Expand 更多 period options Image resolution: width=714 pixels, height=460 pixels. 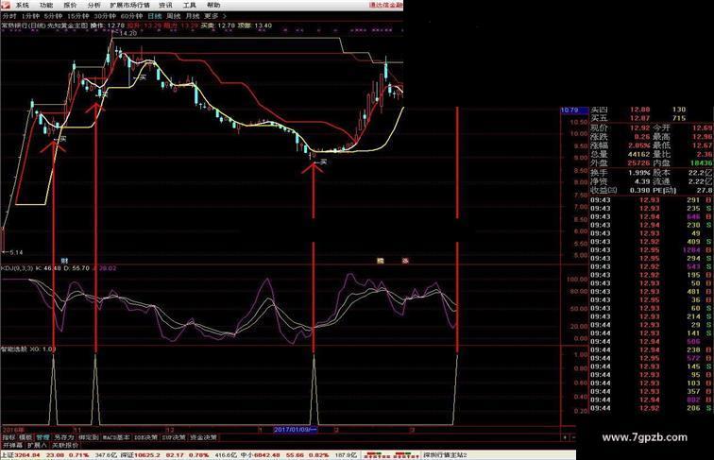[214, 16]
